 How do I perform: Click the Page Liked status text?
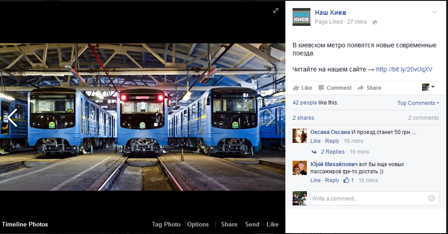tap(329, 22)
